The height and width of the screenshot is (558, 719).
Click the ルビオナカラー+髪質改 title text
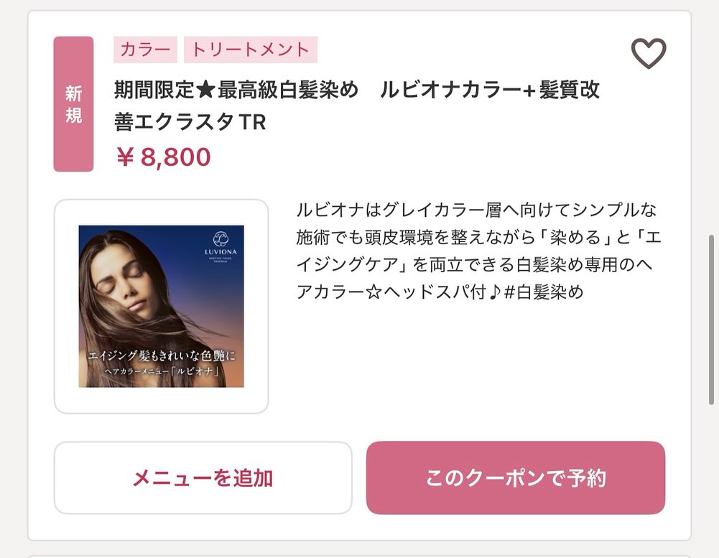490,89
